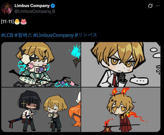Open the @LimbusCompany_B handle link
This screenshot has width=164, height=135.
[35, 11]
